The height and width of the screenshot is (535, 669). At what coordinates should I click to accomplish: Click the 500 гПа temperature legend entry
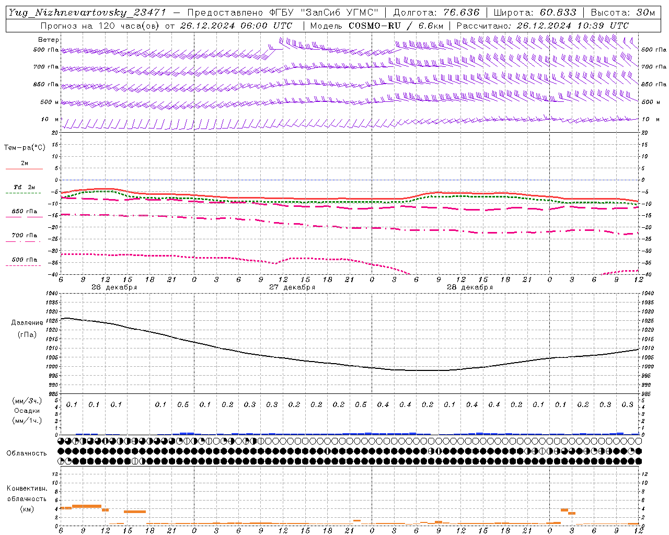click(25, 260)
